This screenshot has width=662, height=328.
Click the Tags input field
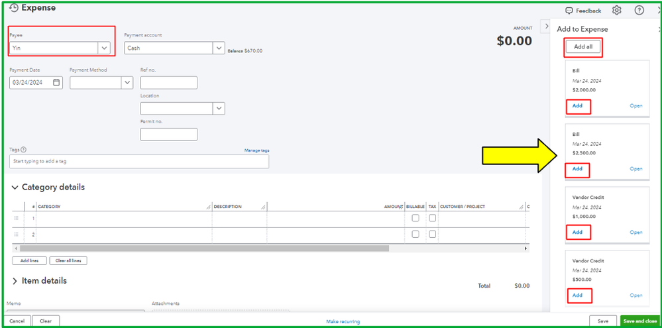[x=139, y=161]
